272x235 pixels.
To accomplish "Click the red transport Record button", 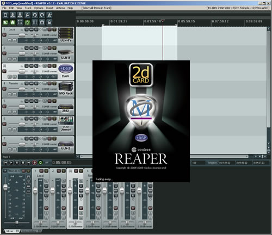I will pos(34,163).
